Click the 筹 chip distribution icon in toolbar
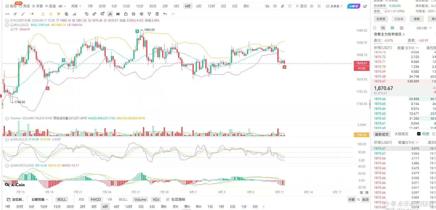 tap(59, 14)
